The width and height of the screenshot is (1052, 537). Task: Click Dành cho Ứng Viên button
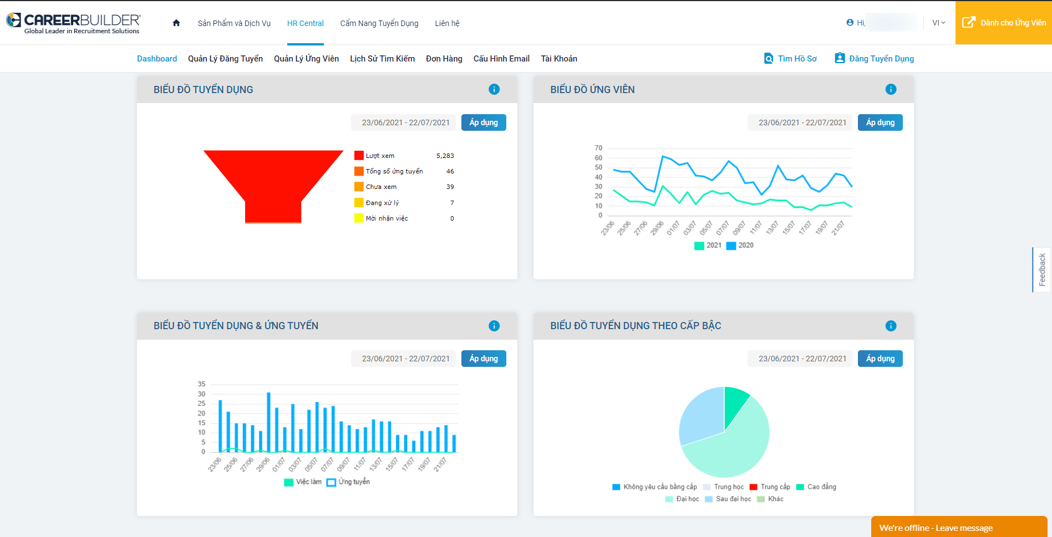(x=1004, y=22)
